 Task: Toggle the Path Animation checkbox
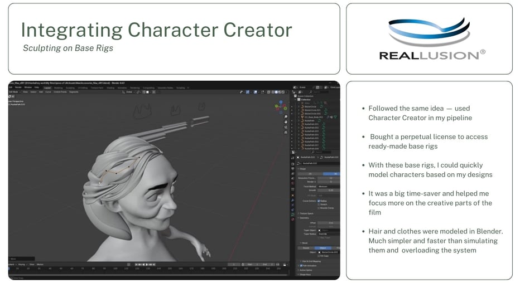click(301, 266)
